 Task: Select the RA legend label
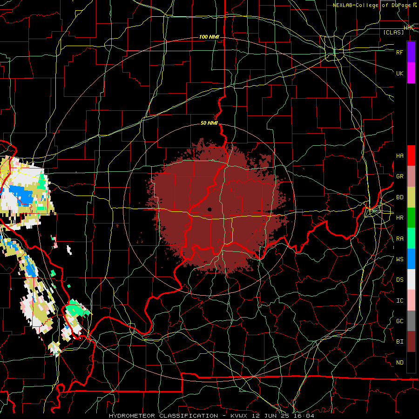(399, 239)
